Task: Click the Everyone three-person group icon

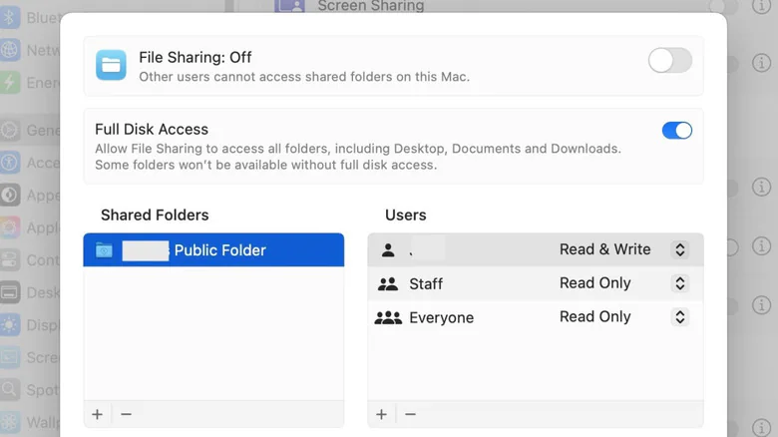Action: [x=388, y=317]
